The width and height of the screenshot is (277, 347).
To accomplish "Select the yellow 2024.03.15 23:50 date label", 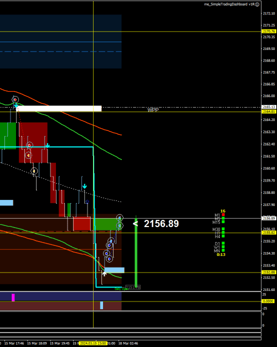I will tap(93, 343).
